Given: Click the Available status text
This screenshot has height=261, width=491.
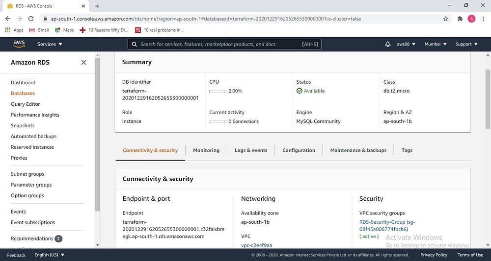Looking at the screenshot, I should (x=314, y=91).
